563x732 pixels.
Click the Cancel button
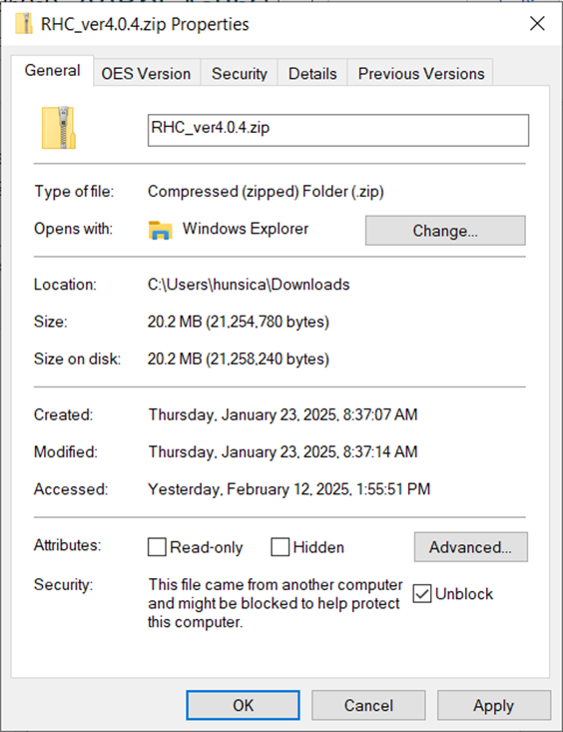(368, 705)
